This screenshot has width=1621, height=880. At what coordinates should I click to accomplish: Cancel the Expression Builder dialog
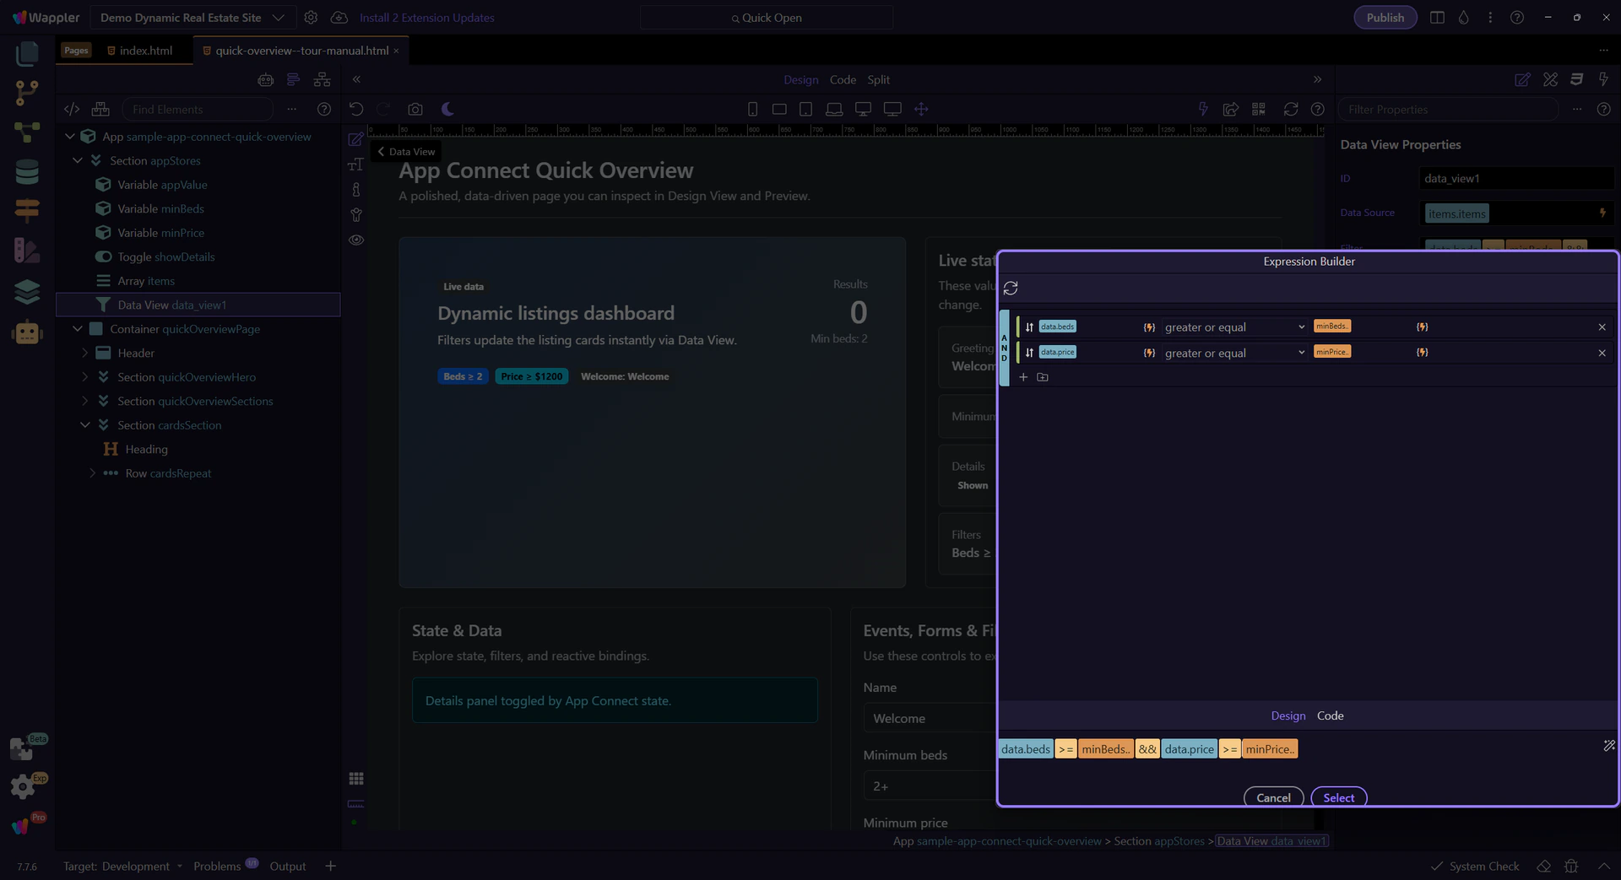point(1273,797)
